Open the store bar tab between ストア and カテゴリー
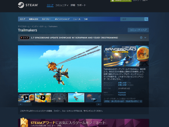Viewport: 169px width, 127px height. (33, 19)
